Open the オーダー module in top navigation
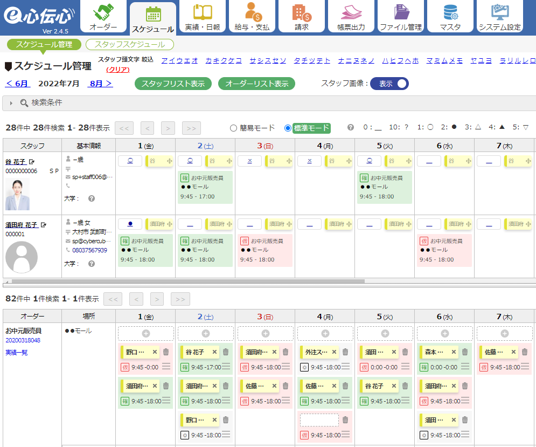Screen dimensions: 536x447 coord(104,17)
